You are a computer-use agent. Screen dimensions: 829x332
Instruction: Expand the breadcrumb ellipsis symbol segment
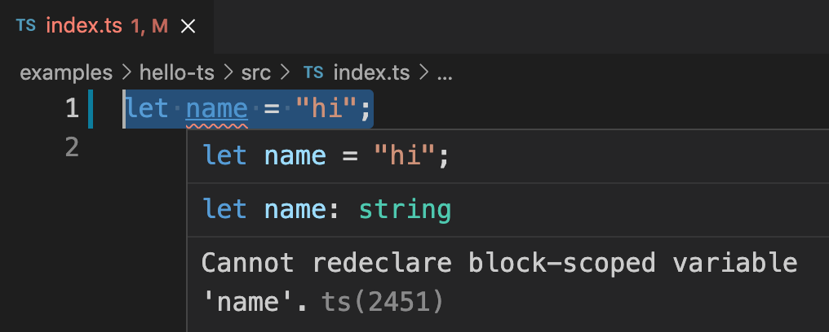point(444,73)
